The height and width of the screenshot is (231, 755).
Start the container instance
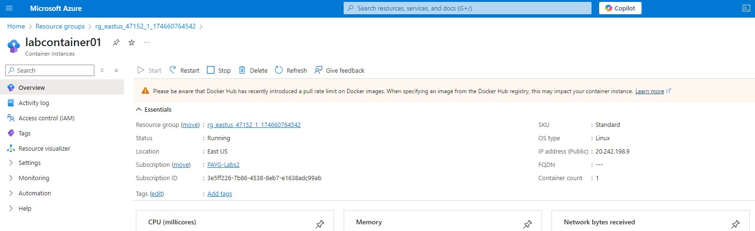point(149,70)
